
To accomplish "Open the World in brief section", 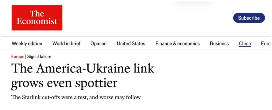I will 66,44.
